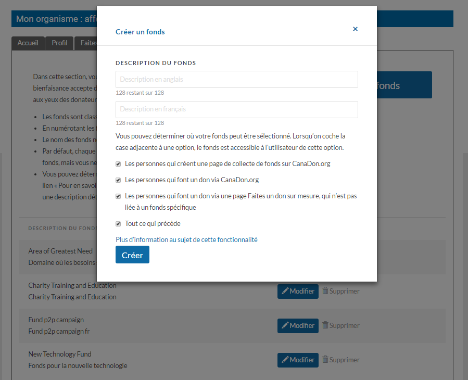Viewport: 468px width, 380px height.
Task: Click trash icon for Charity Training and Education
Action: pos(325,291)
